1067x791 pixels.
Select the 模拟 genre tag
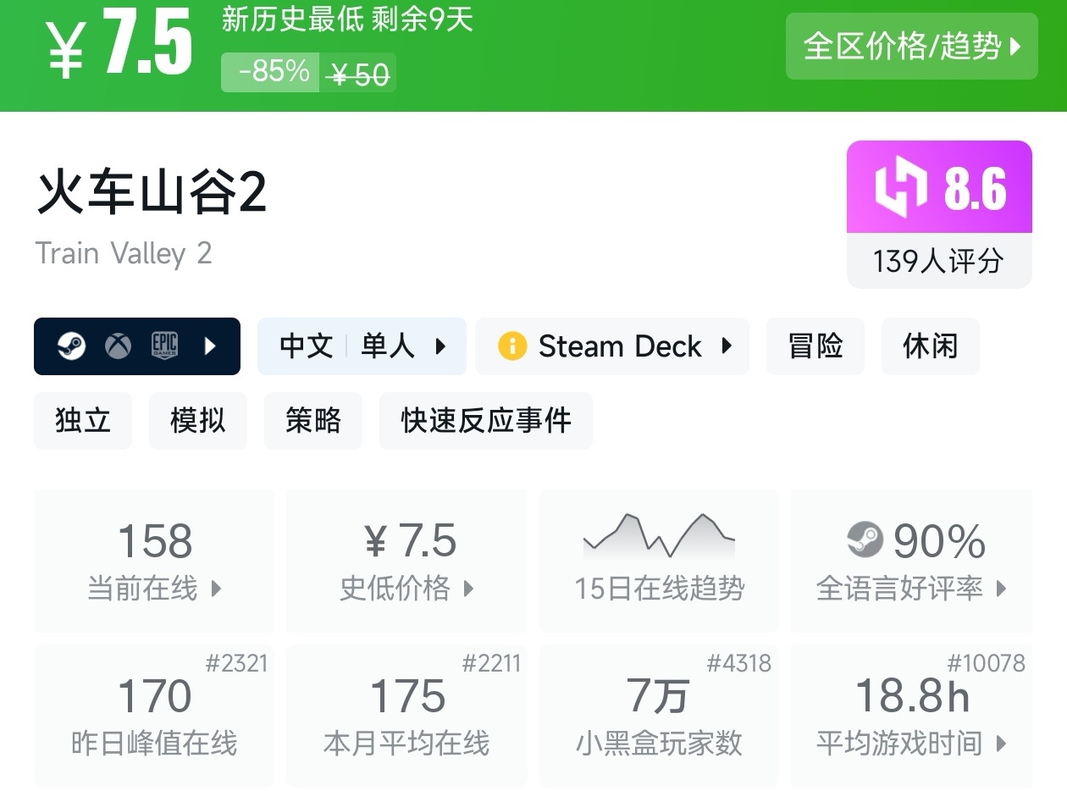pos(197,420)
